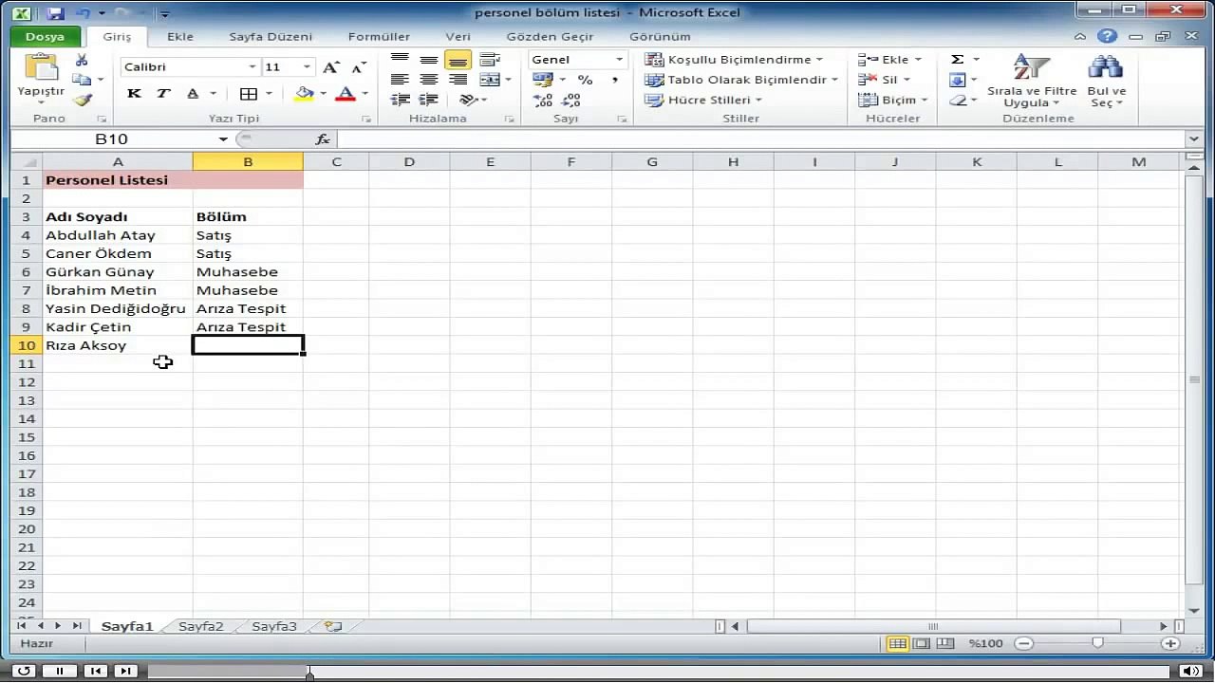The width and height of the screenshot is (1215, 683).
Task: Apply fill color with paint bucket icon
Action: pos(304,94)
